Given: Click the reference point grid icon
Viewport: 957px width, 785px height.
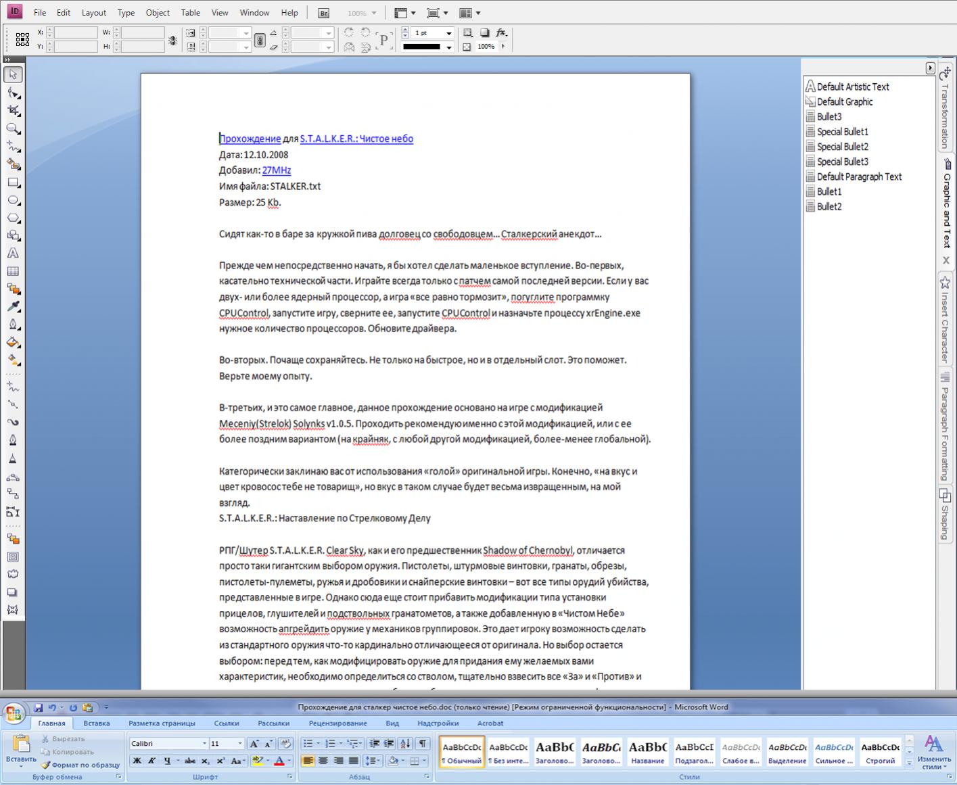Looking at the screenshot, I should [22, 40].
